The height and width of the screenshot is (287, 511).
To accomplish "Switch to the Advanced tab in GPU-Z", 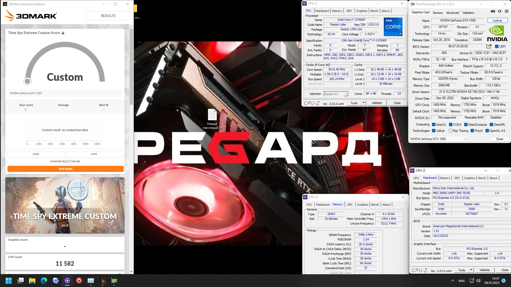I will (452, 13).
